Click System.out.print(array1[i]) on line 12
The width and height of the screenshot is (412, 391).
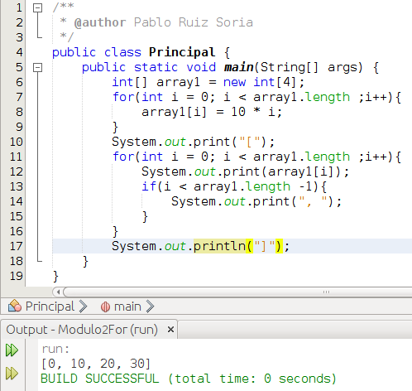(x=245, y=171)
